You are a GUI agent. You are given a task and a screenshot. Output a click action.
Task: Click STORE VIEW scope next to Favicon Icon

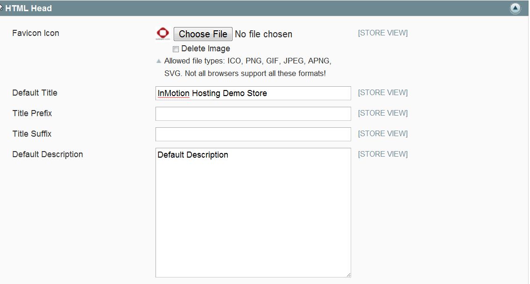click(x=382, y=33)
